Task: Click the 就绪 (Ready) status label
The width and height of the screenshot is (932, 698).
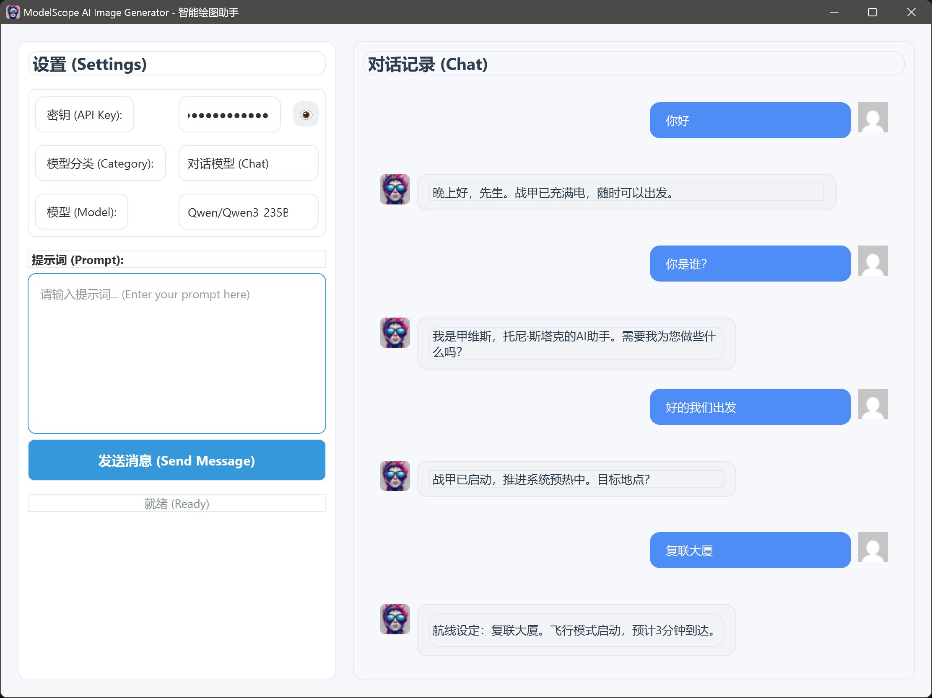Action: (177, 504)
